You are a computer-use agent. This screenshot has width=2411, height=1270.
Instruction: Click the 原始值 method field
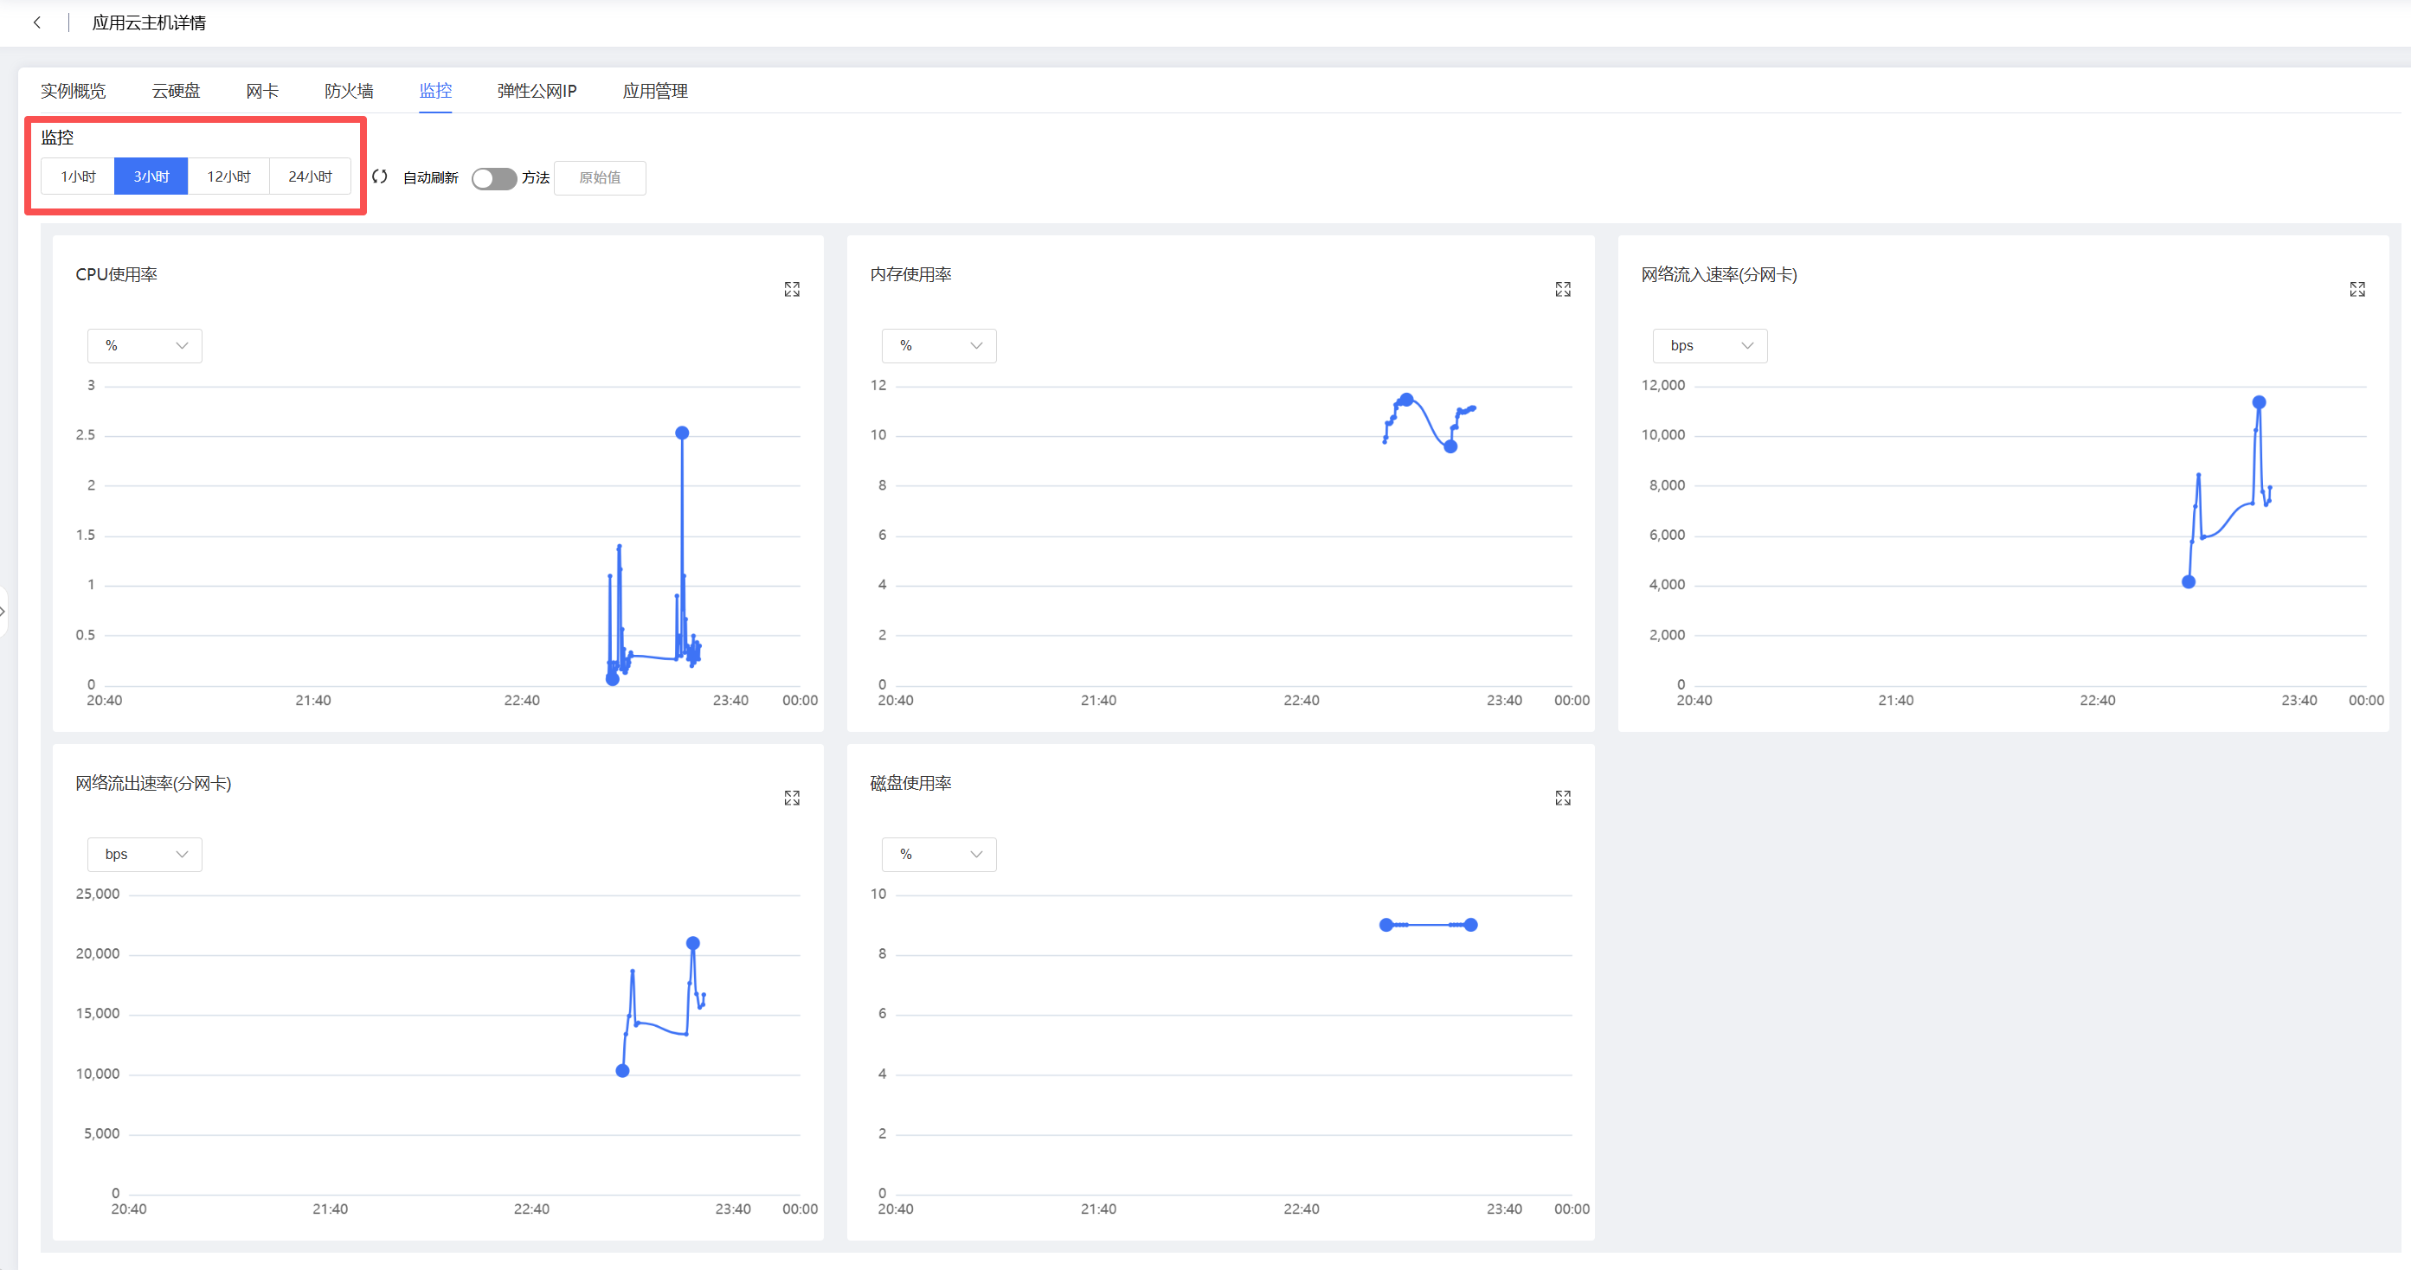pyautogui.click(x=600, y=178)
